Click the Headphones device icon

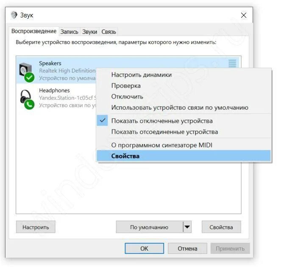tap(27, 99)
